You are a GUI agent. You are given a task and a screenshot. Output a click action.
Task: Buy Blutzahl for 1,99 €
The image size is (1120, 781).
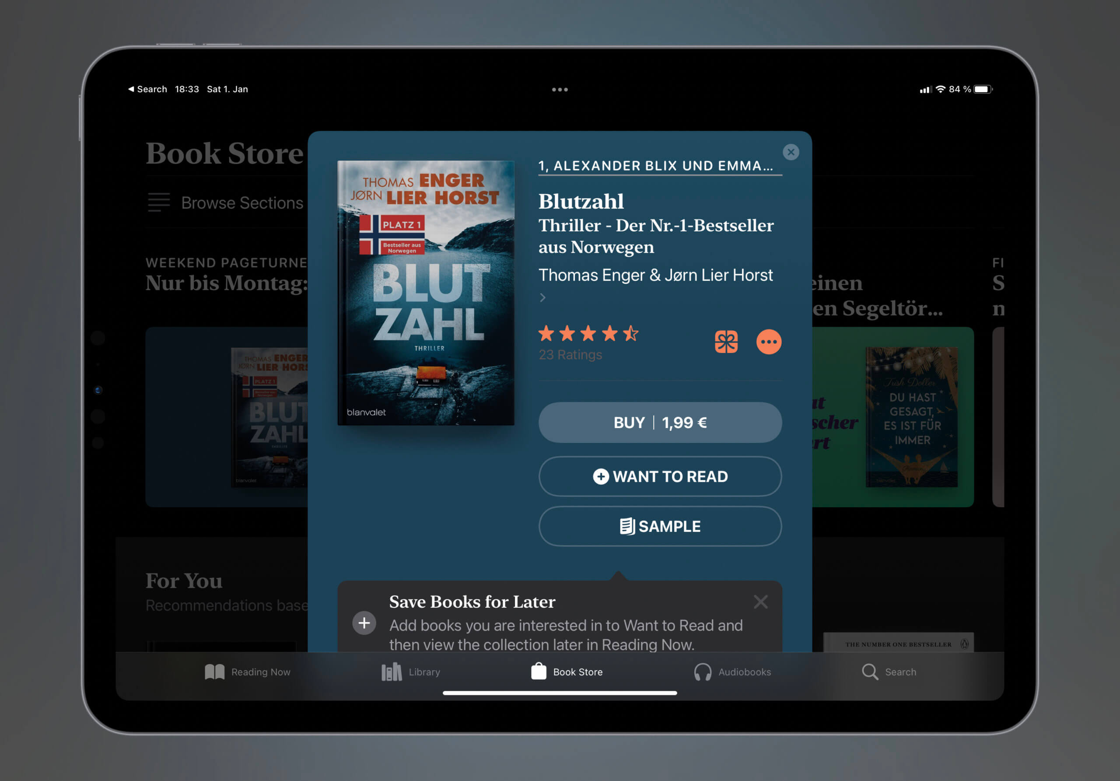pyautogui.click(x=660, y=422)
